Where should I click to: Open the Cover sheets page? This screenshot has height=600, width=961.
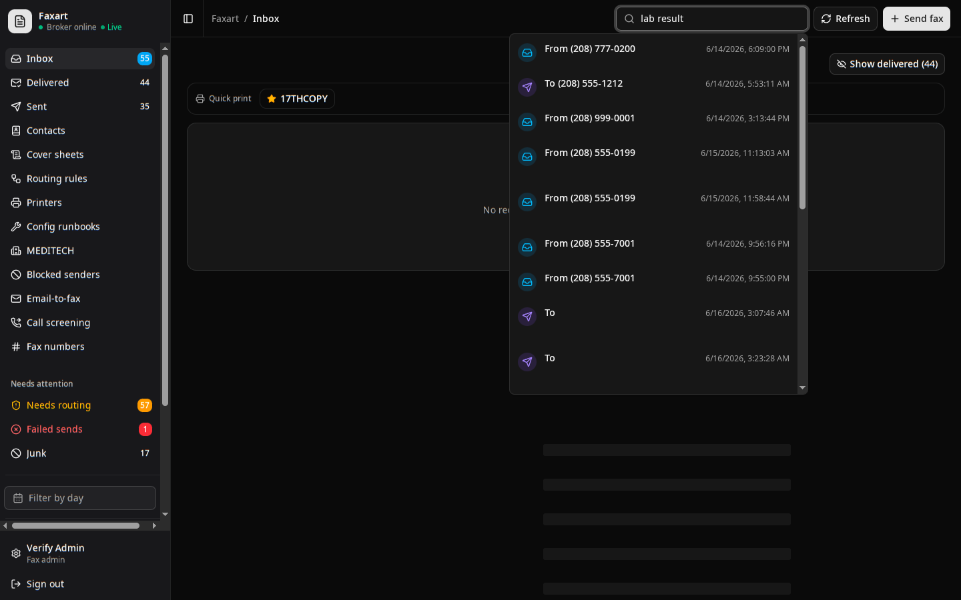pos(80,155)
